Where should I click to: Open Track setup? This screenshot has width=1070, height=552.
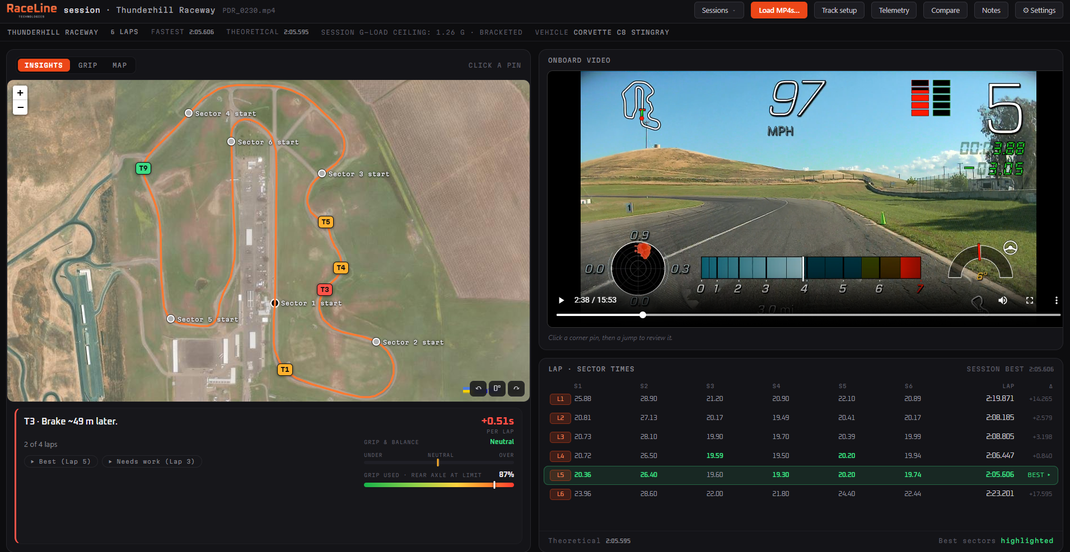point(839,10)
